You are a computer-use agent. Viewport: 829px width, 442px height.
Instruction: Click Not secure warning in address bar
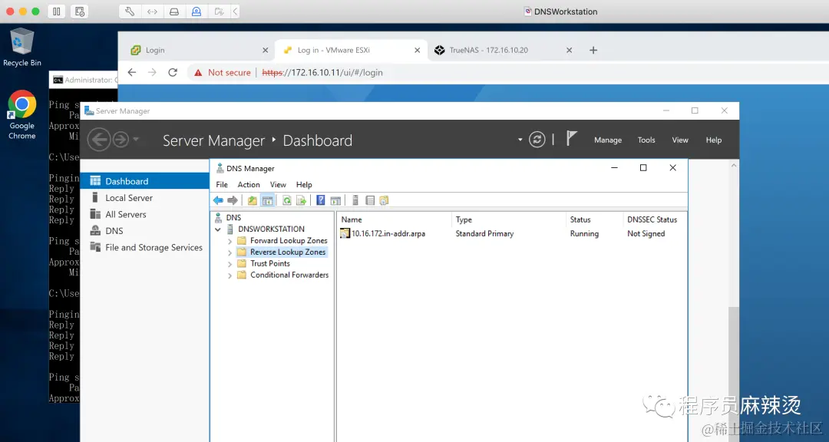pos(222,72)
